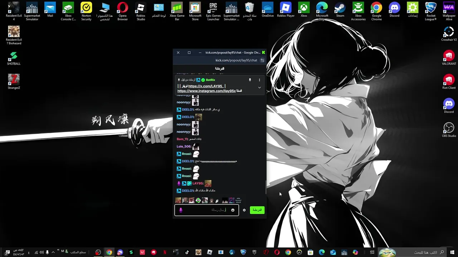The height and width of the screenshot is (257, 458).
Task: Open Resident Evil 4 desktop shortcut
Action: (x=14, y=11)
